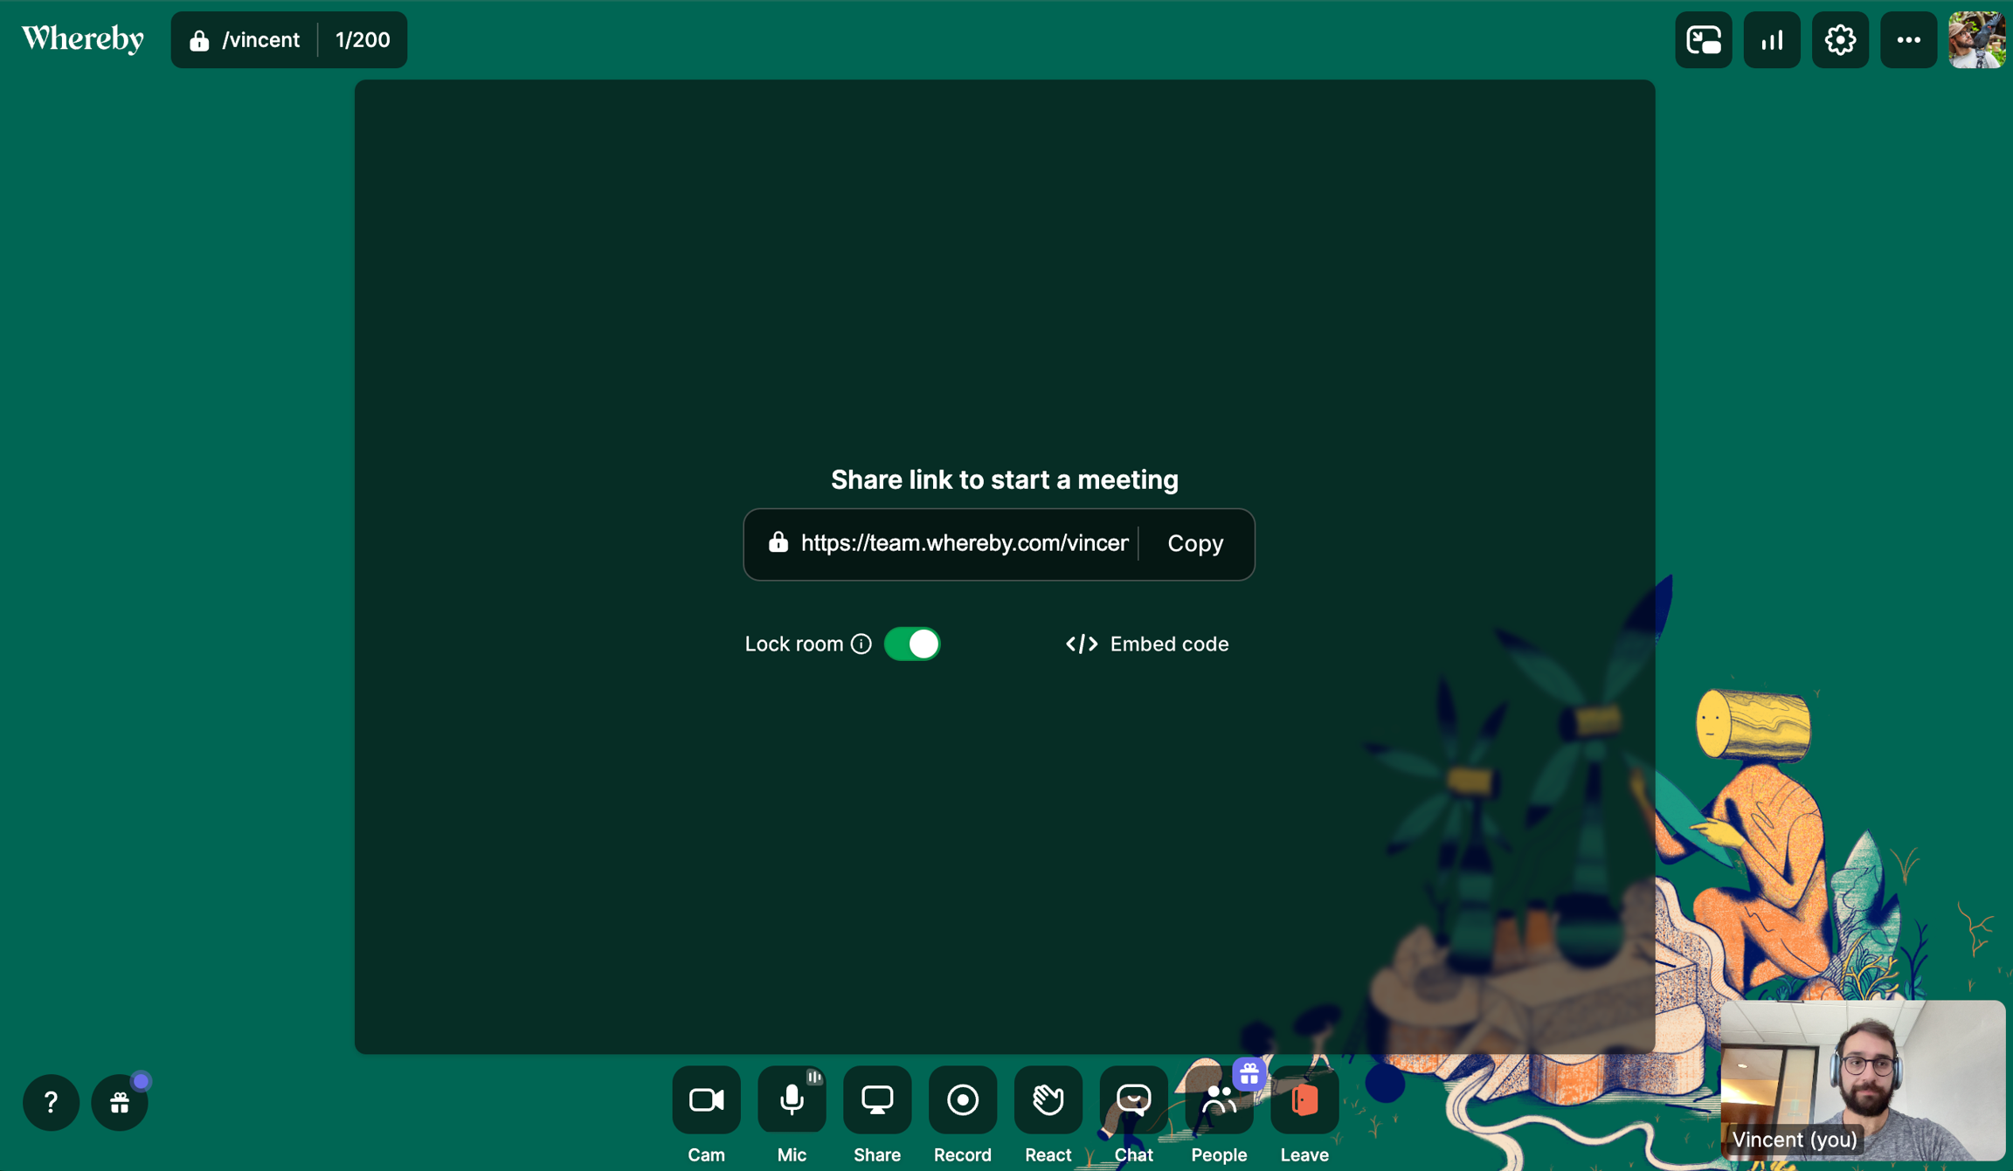The width and height of the screenshot is (2013, 1171).
Task: Open the React emoji panel
Action: pos(1048,1100)
